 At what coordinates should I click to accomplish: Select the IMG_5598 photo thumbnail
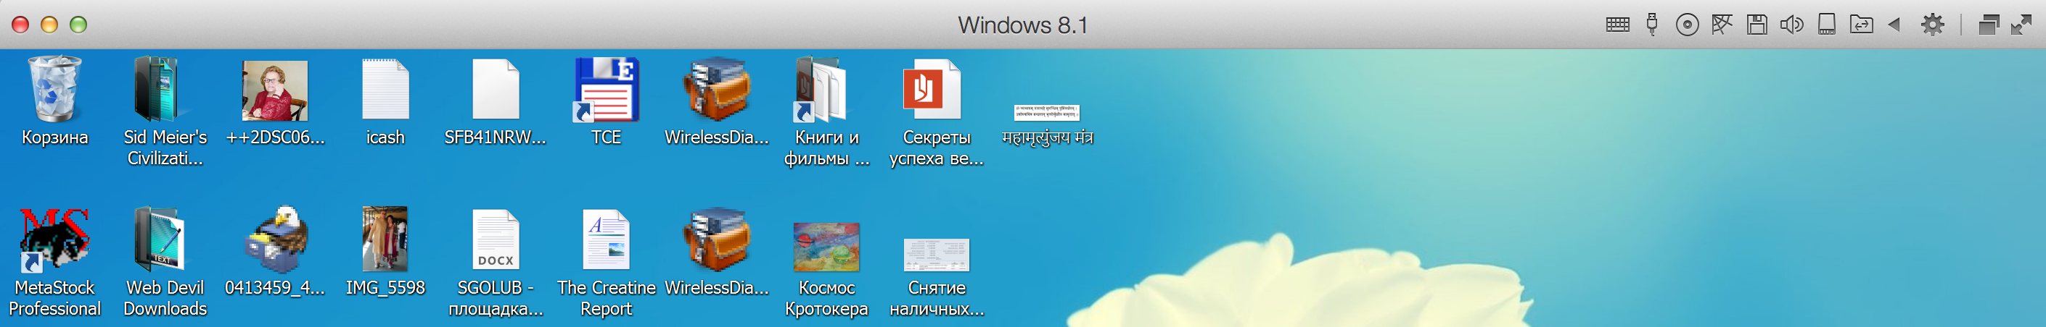click(x=385, y=240)
